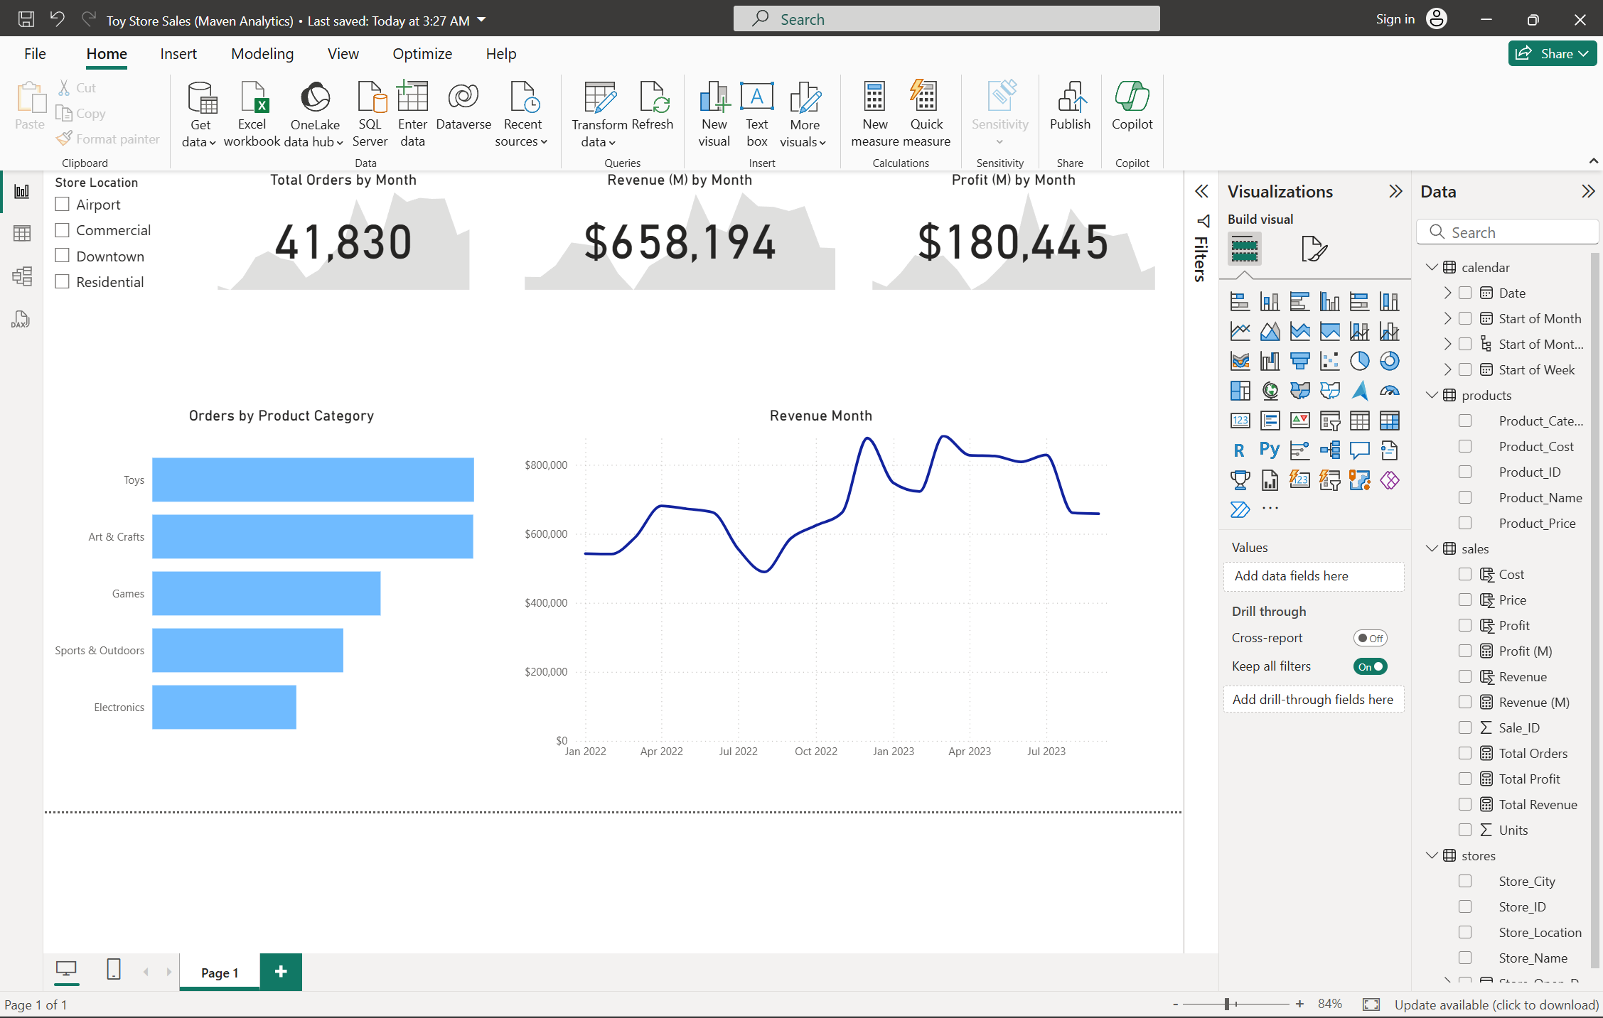Click Fit to page button
Screen dimensions: 1603x1018
[x=1371, y=1005]
